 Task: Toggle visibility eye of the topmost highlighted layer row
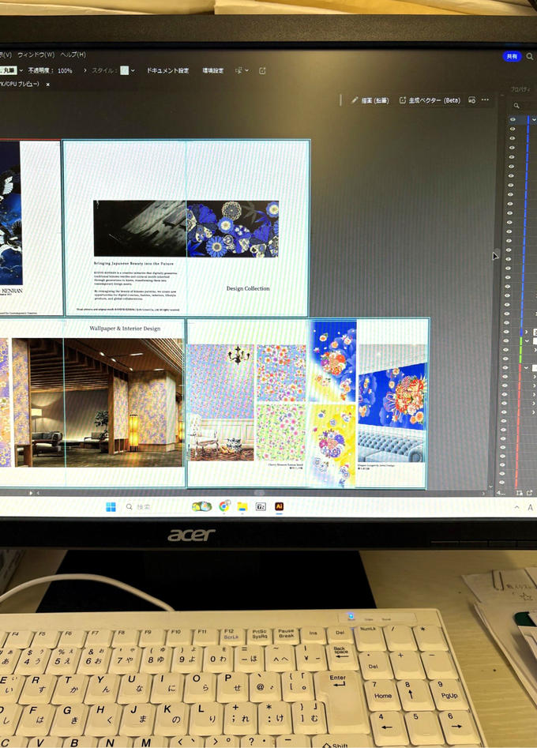(513, 119)
